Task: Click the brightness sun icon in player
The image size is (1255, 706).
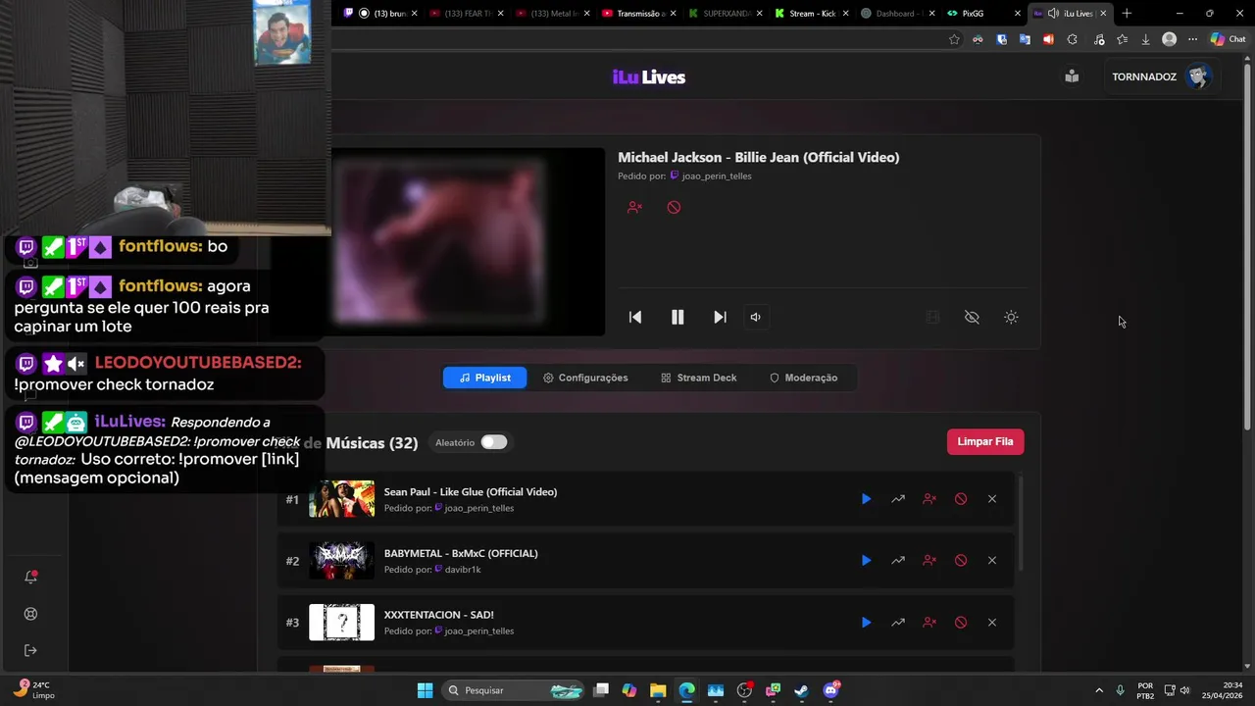Action: 1011,317
